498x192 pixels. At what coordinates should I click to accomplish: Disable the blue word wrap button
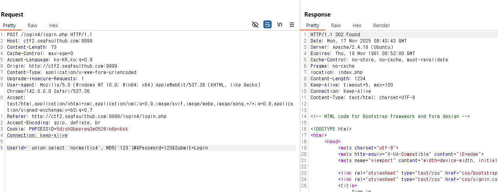pos(267,24)
